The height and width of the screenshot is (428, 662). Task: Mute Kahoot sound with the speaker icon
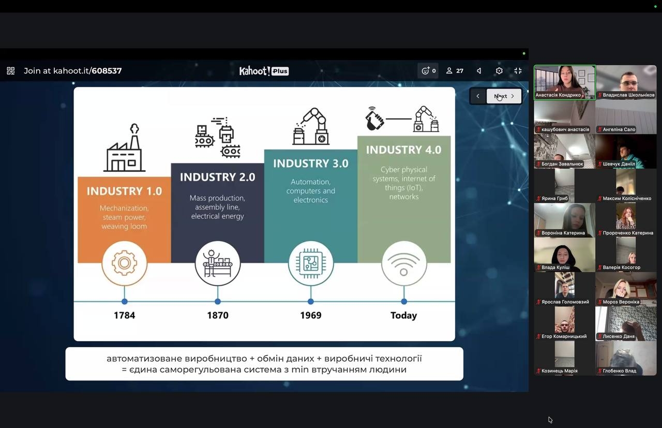(x=479, y=71)
